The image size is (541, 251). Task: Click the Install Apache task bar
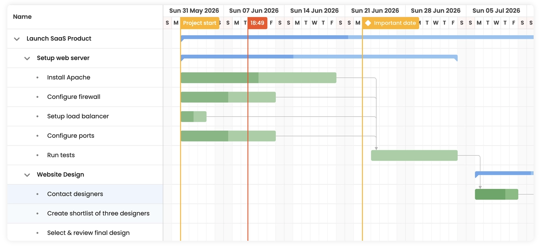259,78
